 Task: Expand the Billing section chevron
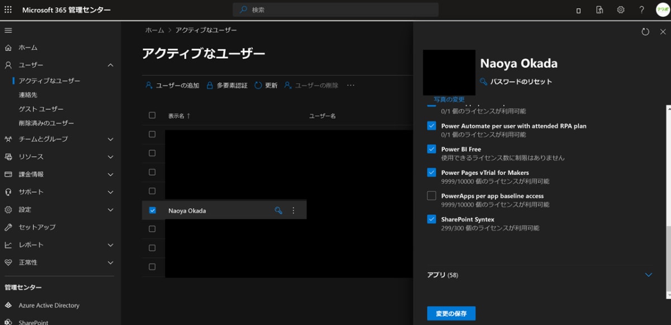point(110,174)
